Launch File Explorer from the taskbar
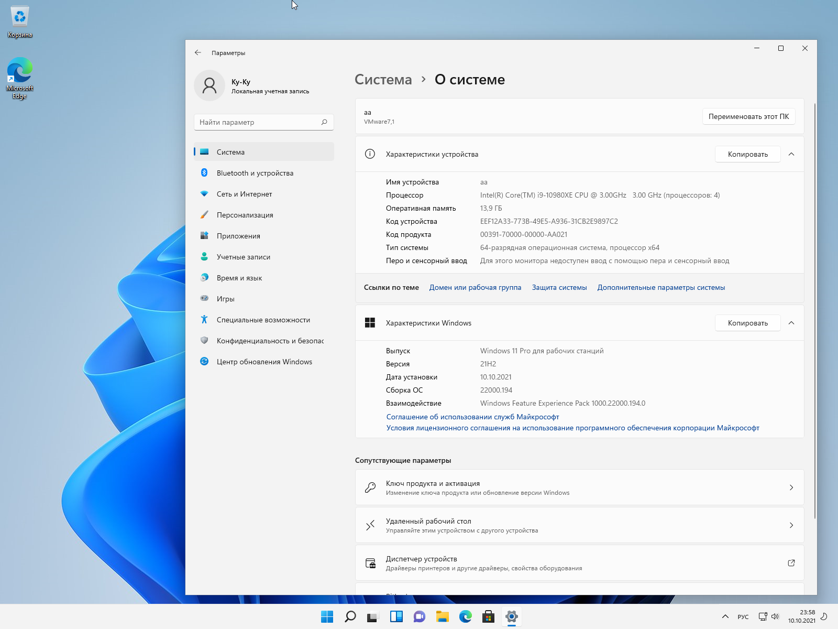 pyautogui.click(x=443, y=616)
